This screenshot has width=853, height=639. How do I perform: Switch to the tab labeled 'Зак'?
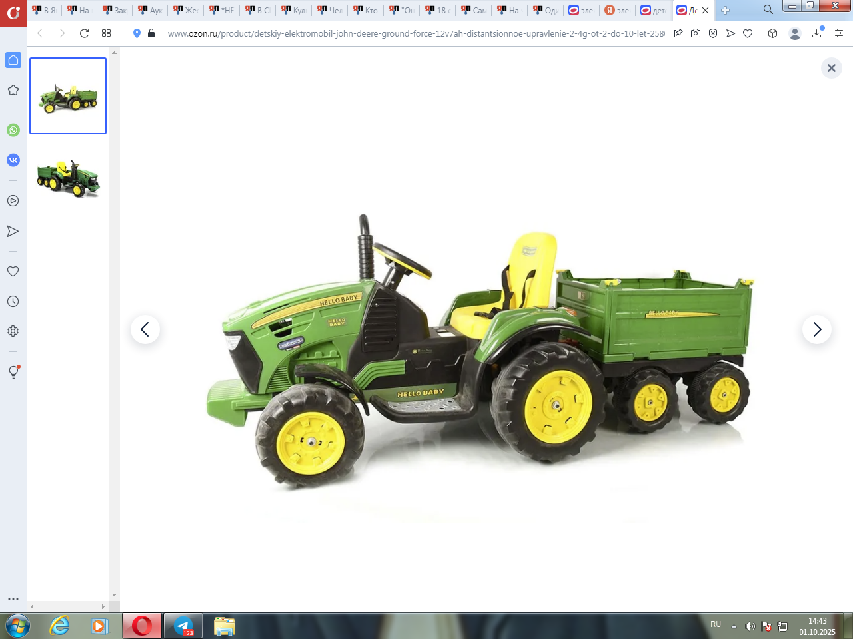(115, 10)
